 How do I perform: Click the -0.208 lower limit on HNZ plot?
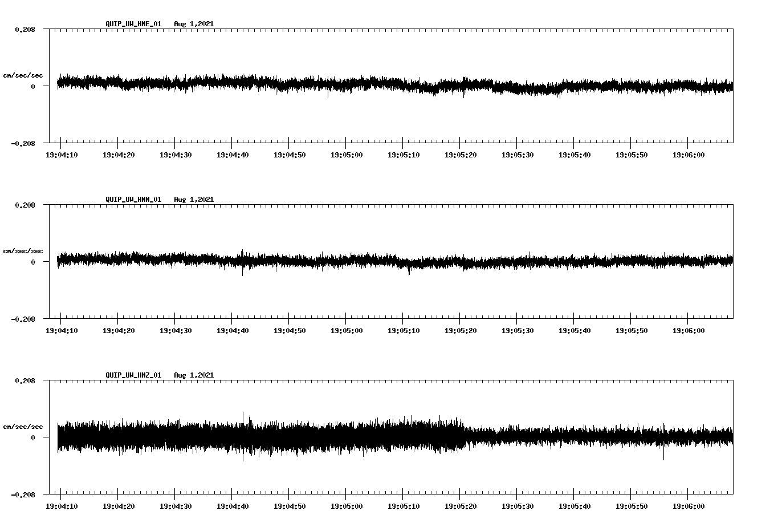23,495
